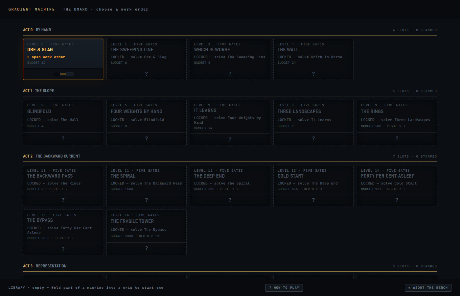The image size is (460, 296).
Task: Click the 'ACT 2 THE BACKWARD CURRENT' heading
Action: tap(52, 156)
